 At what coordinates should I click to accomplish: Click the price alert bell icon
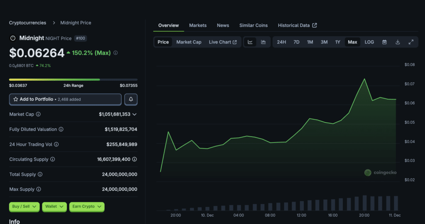tap(131, 99)
